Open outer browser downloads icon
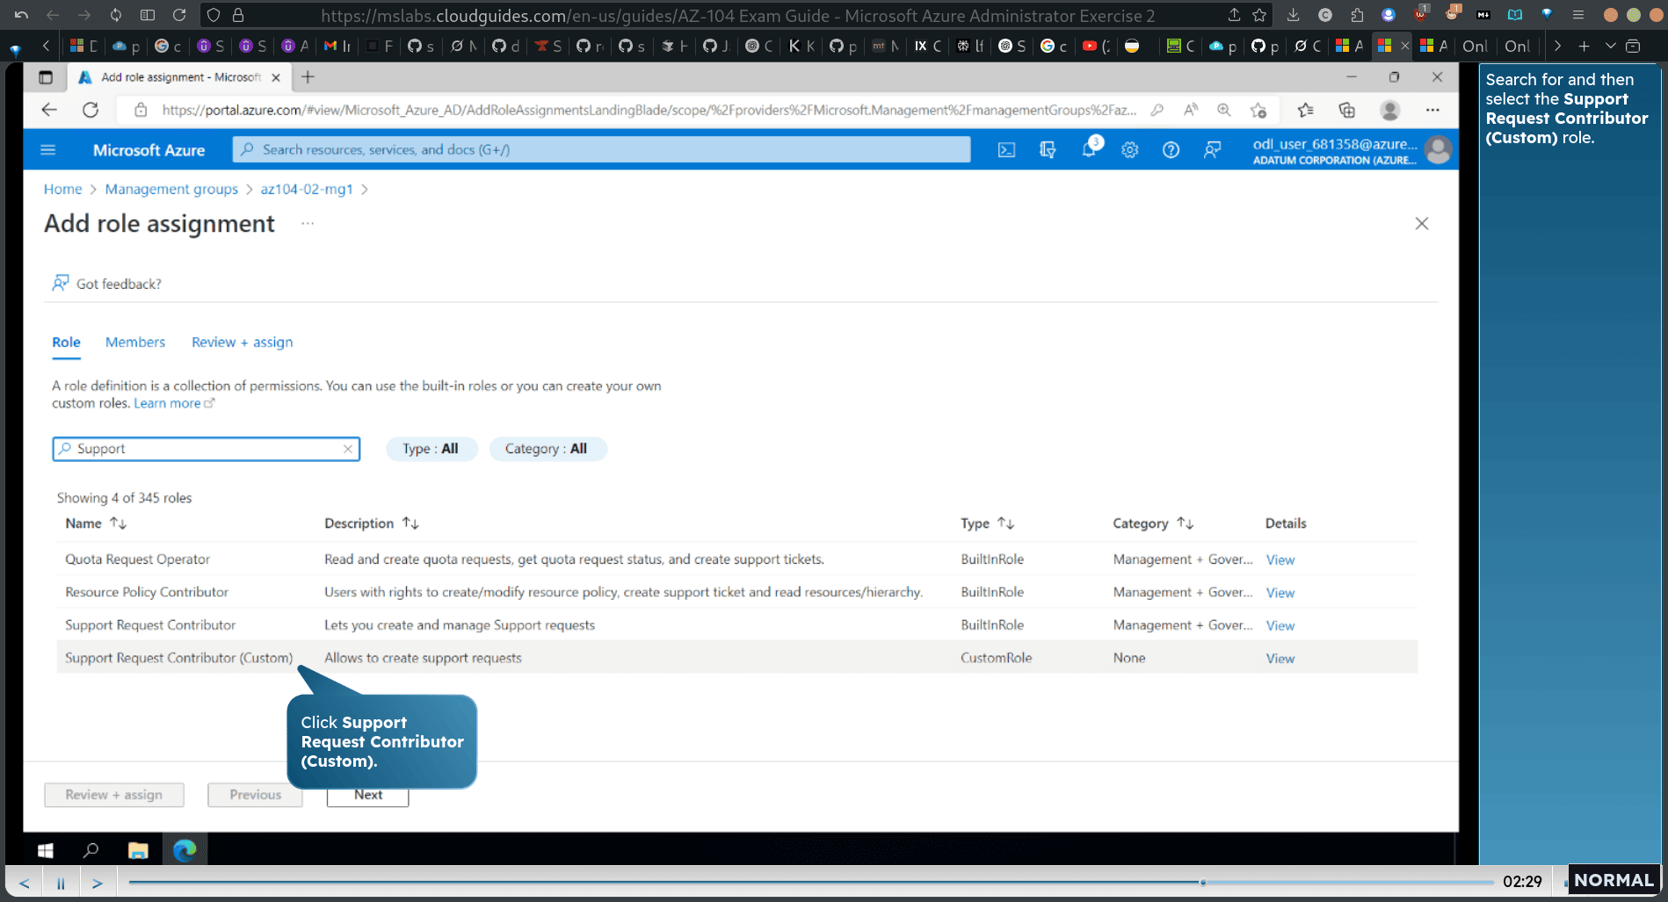 pos(1293,15)
